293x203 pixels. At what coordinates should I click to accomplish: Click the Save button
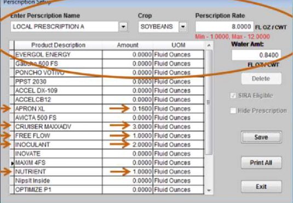click(261, 137)
